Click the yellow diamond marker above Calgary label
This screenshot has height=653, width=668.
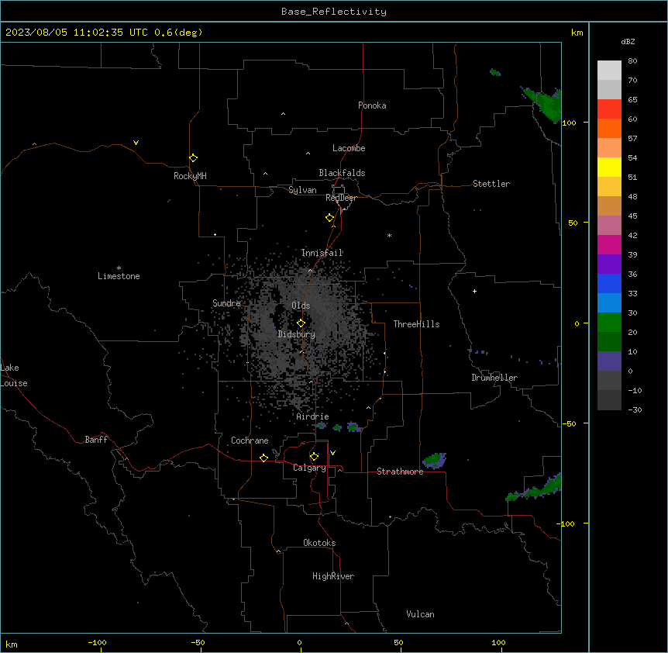point(314,457)
